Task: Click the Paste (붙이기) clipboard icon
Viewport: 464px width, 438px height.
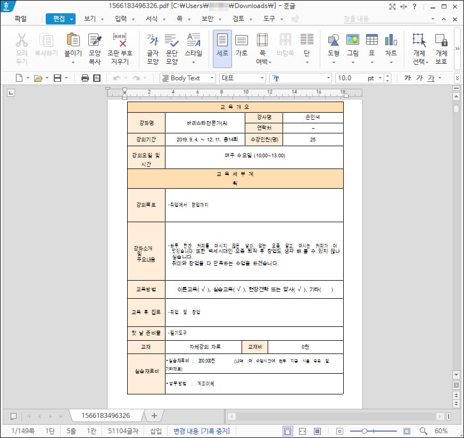Action: pyautogui.click(x=73, y=40)
